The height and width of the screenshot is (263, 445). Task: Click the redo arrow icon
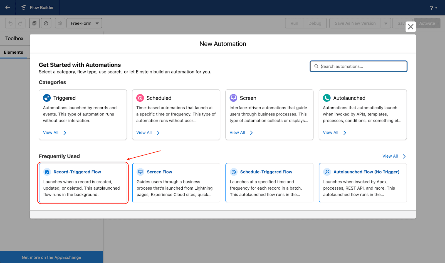click(x=20, y=23)
